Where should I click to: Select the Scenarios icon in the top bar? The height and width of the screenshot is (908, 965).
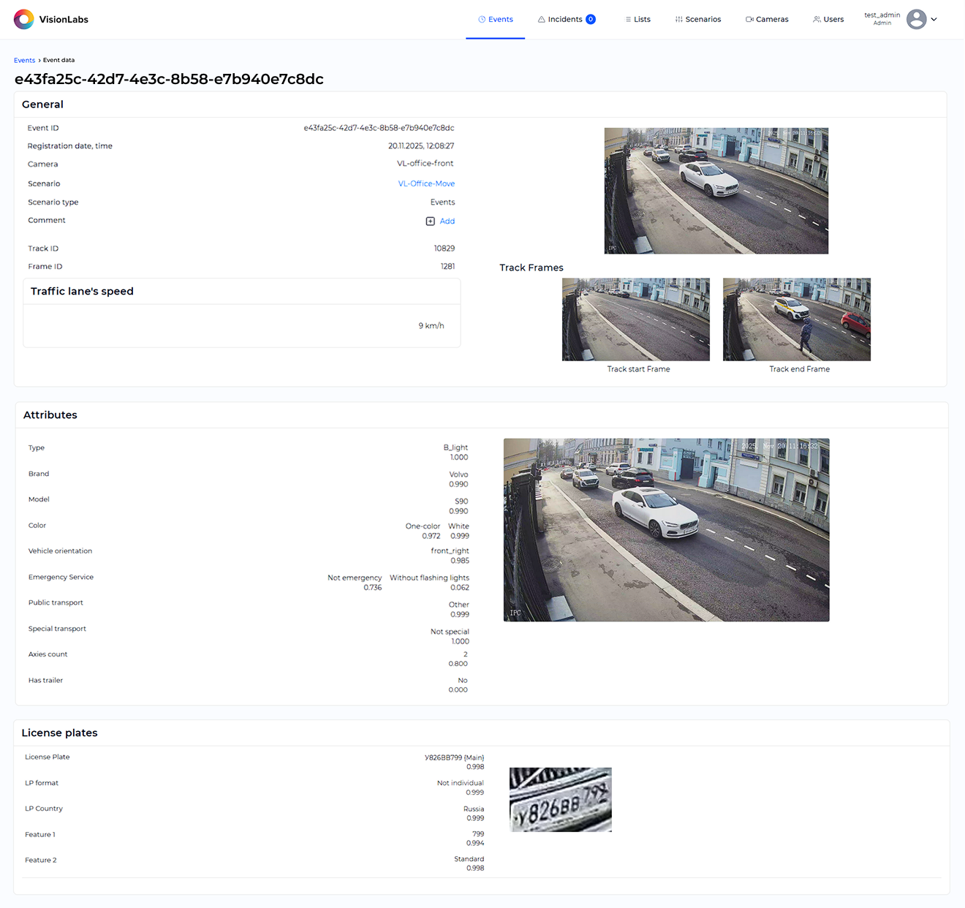point(678,19)
